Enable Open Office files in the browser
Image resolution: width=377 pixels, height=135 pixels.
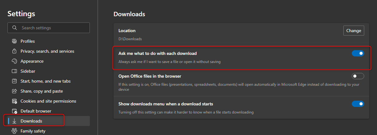click(x=358, y=76)
